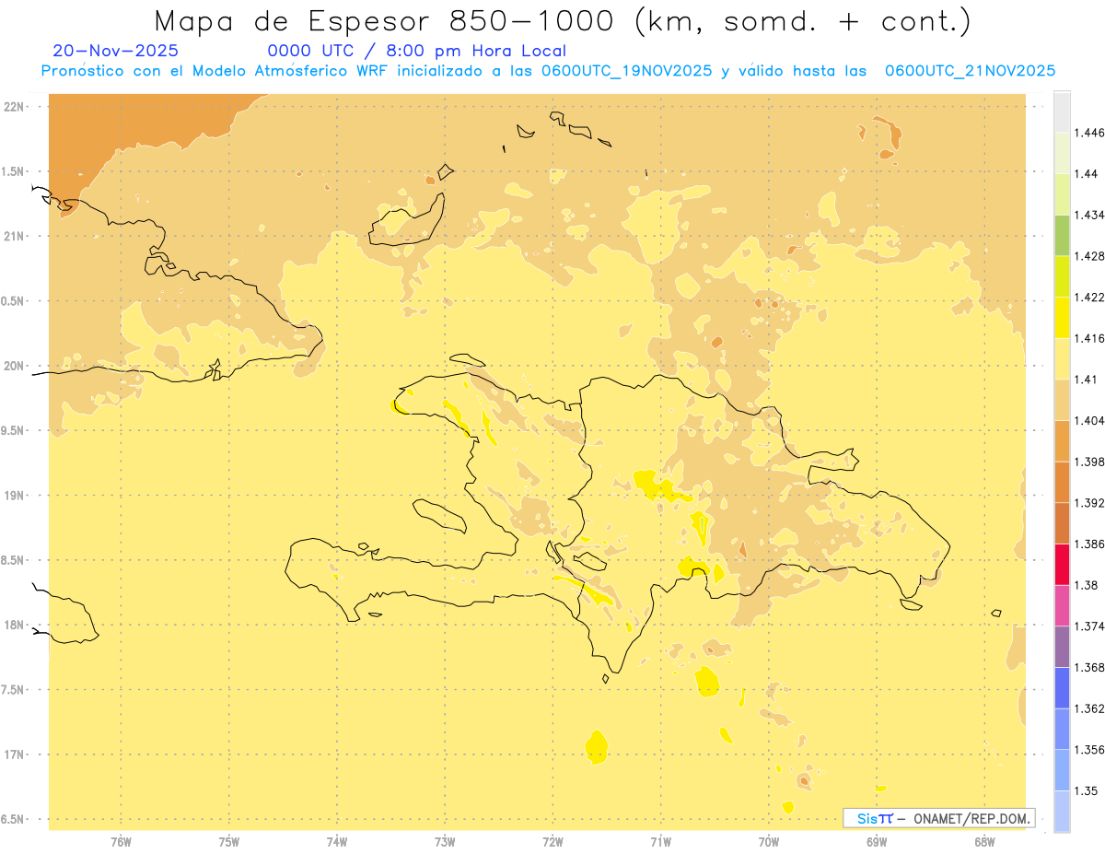Viewport: 1105px width, 854px height.
Task: Click the 17N latitude label
Action: 15,755
